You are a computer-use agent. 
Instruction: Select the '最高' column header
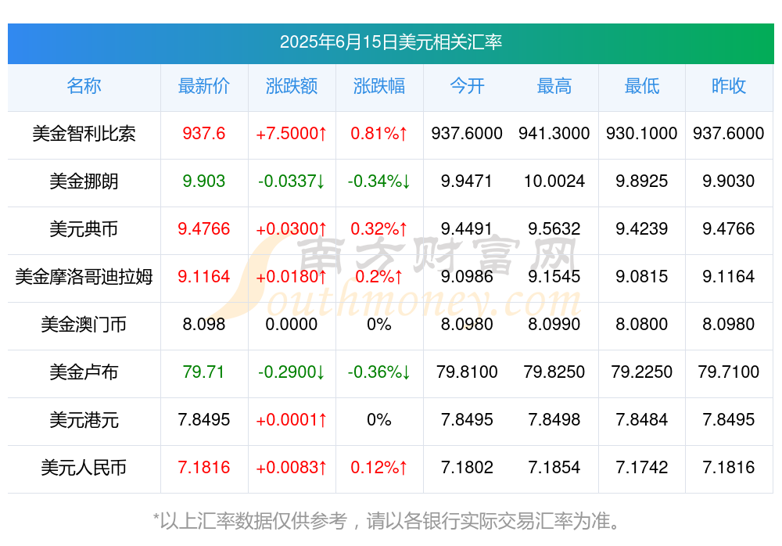pos(554,86)
